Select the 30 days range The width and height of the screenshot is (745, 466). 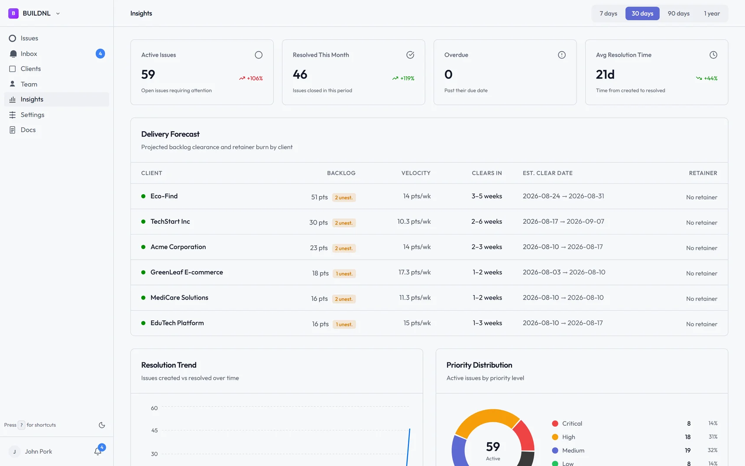point(642,13)
